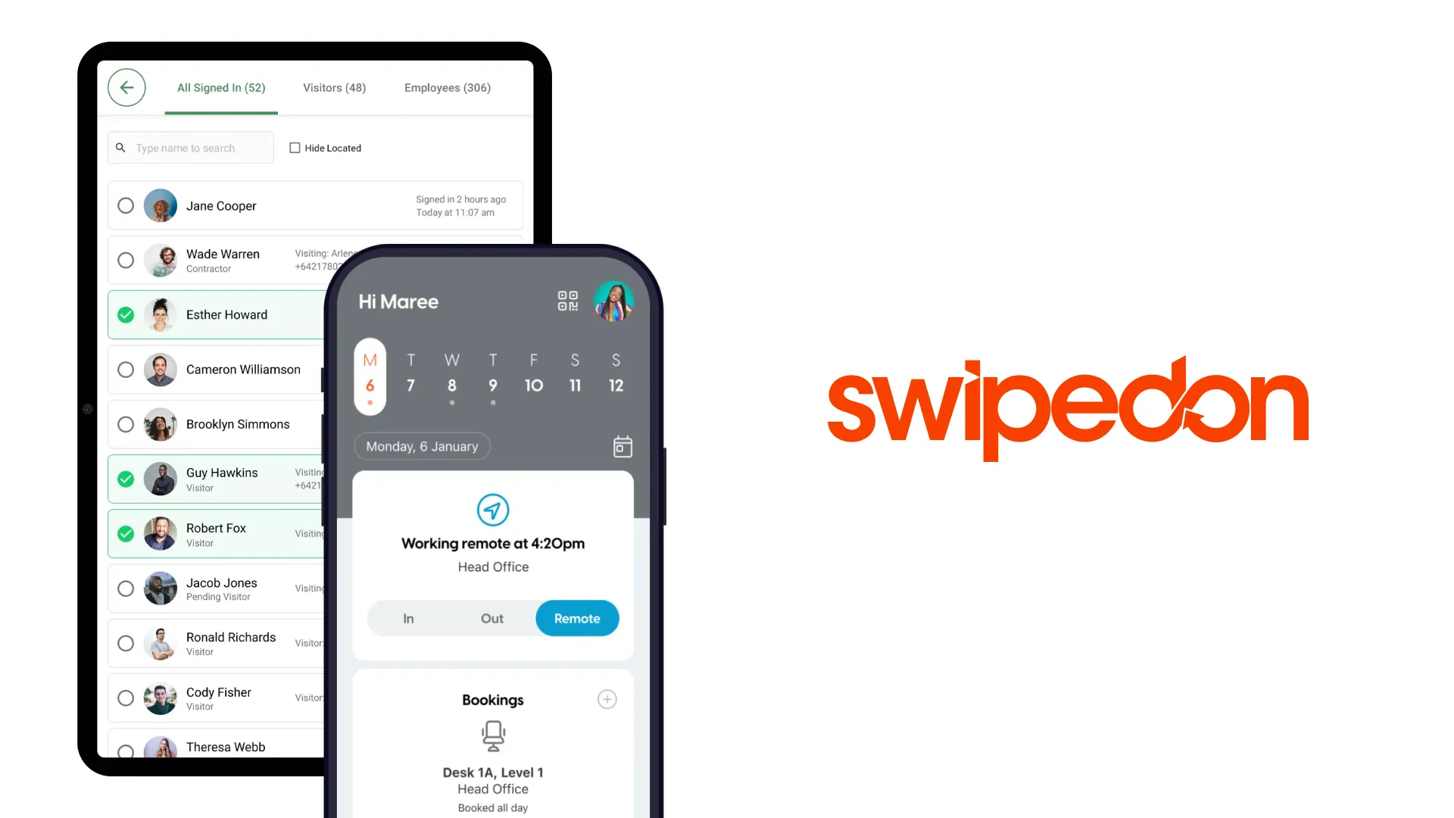Tap the add booking plus icon
Image resolution: width=1454 pixels, height=818 pixels.
point(607,699)
